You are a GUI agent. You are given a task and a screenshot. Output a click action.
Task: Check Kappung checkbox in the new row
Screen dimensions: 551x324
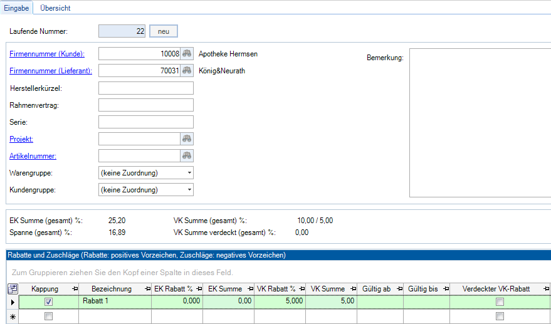(49, 316)
